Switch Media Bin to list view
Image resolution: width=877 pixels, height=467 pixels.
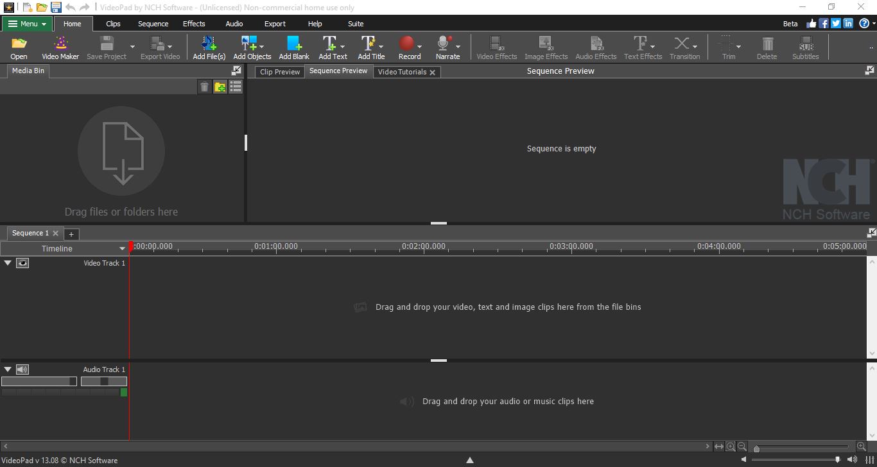point(236,87)
